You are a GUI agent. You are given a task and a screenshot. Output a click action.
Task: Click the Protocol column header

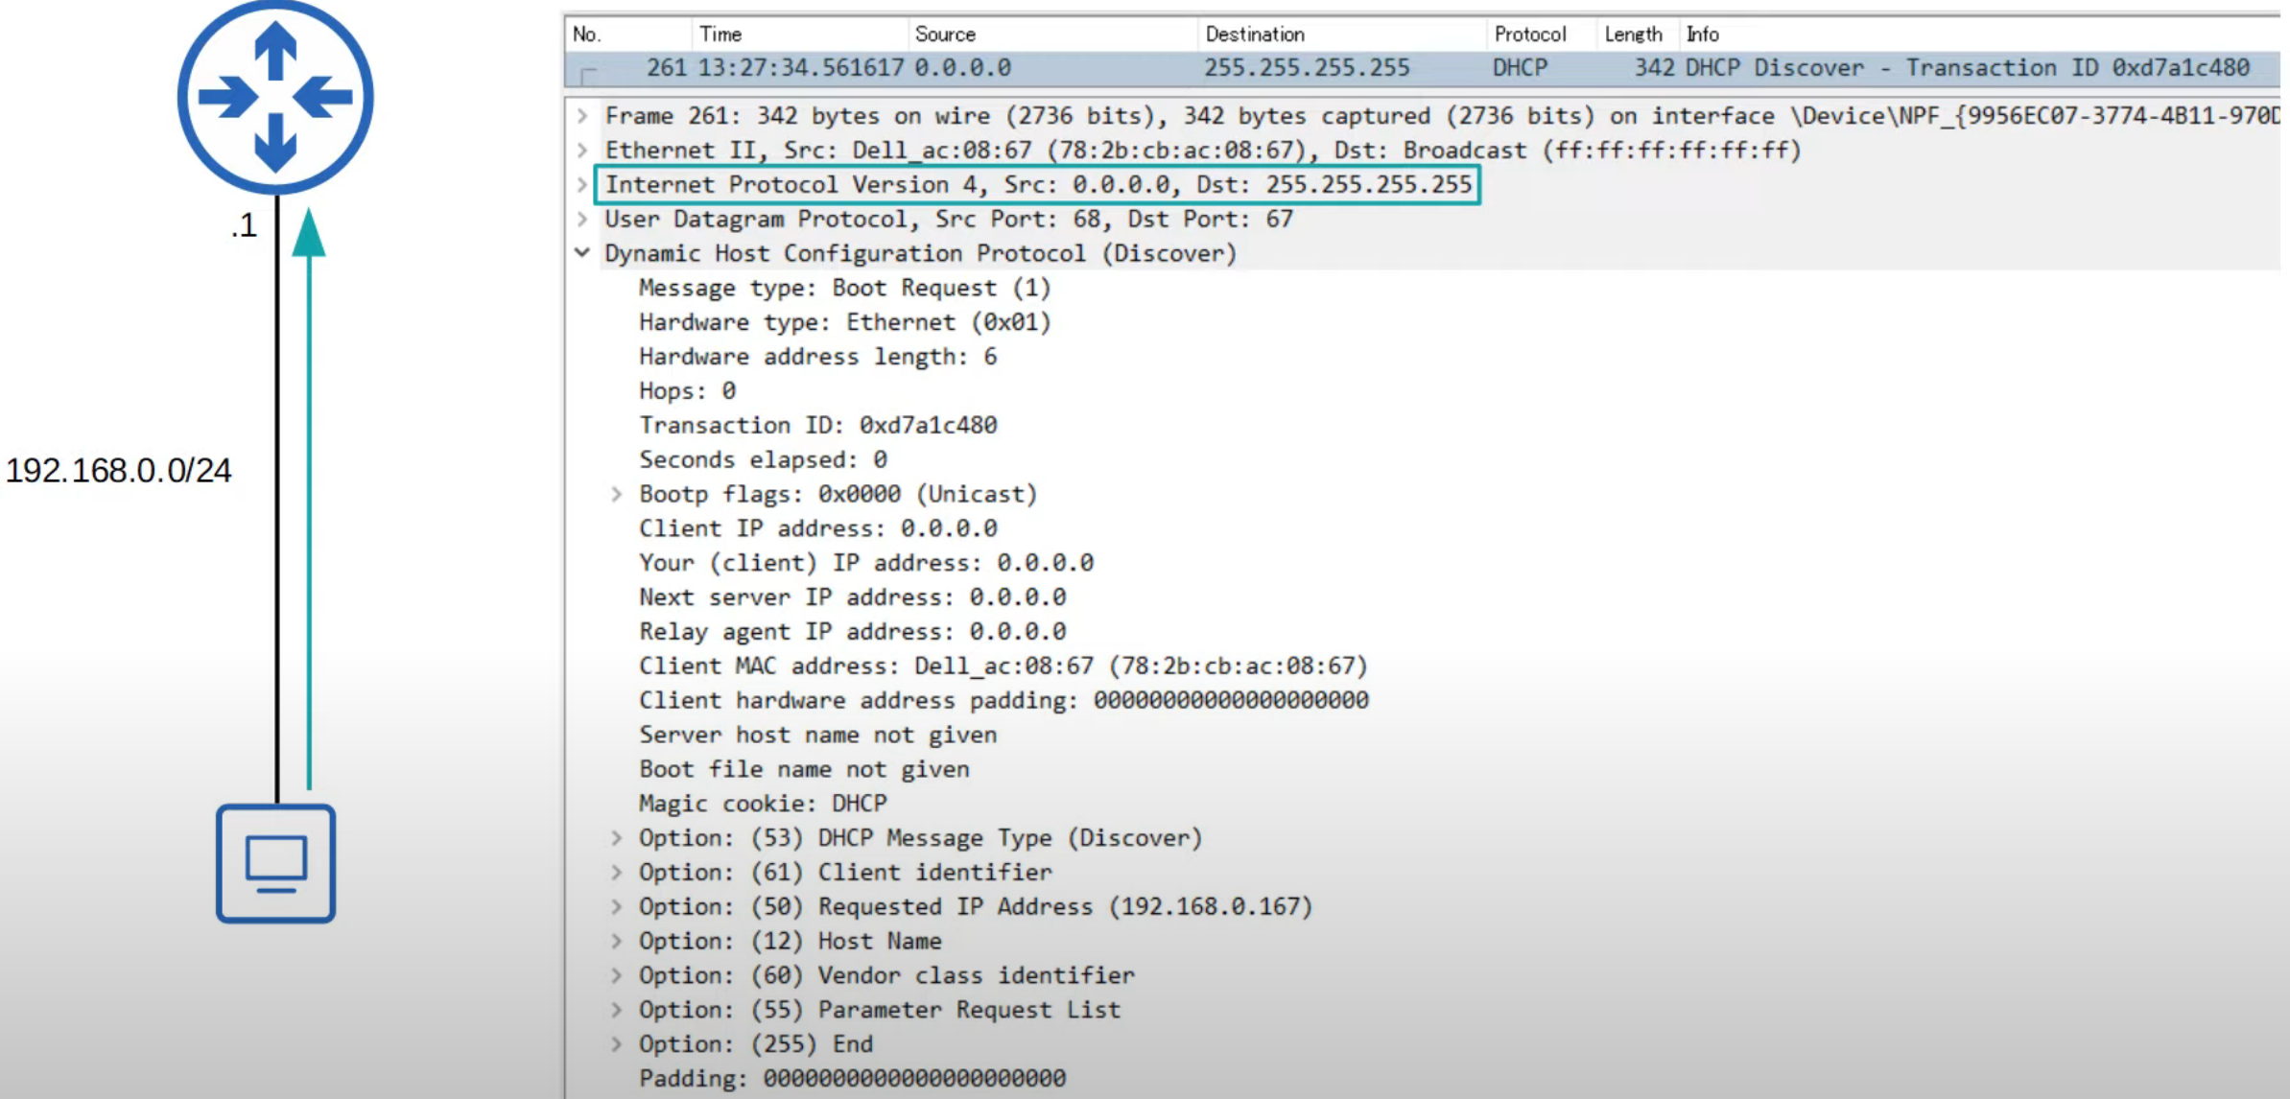pyautogui.click(x=1529, y=35)
